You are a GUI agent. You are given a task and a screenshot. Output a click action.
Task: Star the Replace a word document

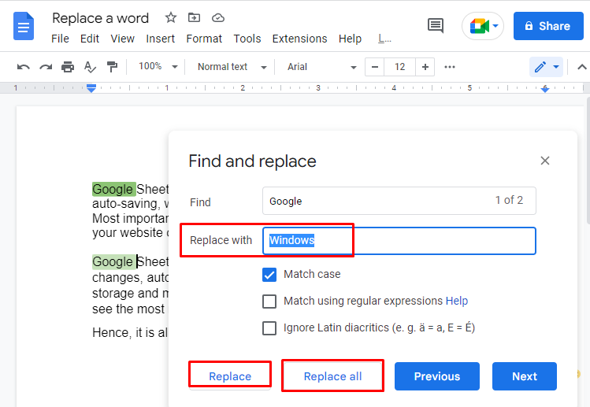point(171,17)
